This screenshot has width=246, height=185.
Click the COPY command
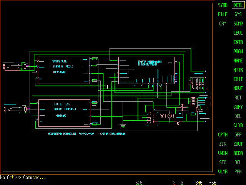(x=238, y=107)
